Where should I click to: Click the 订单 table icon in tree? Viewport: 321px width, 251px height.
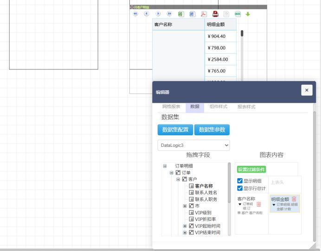pyautogui.click(x=178, y=173)
